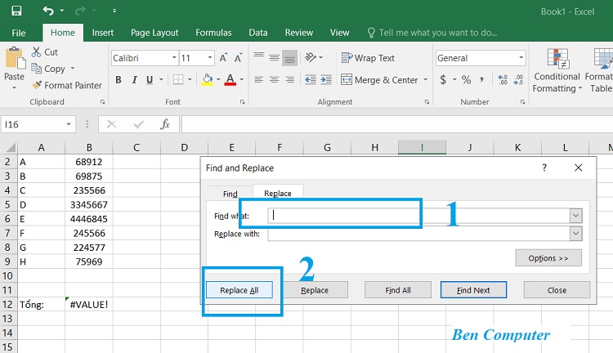Screen dimensions: 613x353
Task: Click Decrease Decimal icon
Action: 519,80
